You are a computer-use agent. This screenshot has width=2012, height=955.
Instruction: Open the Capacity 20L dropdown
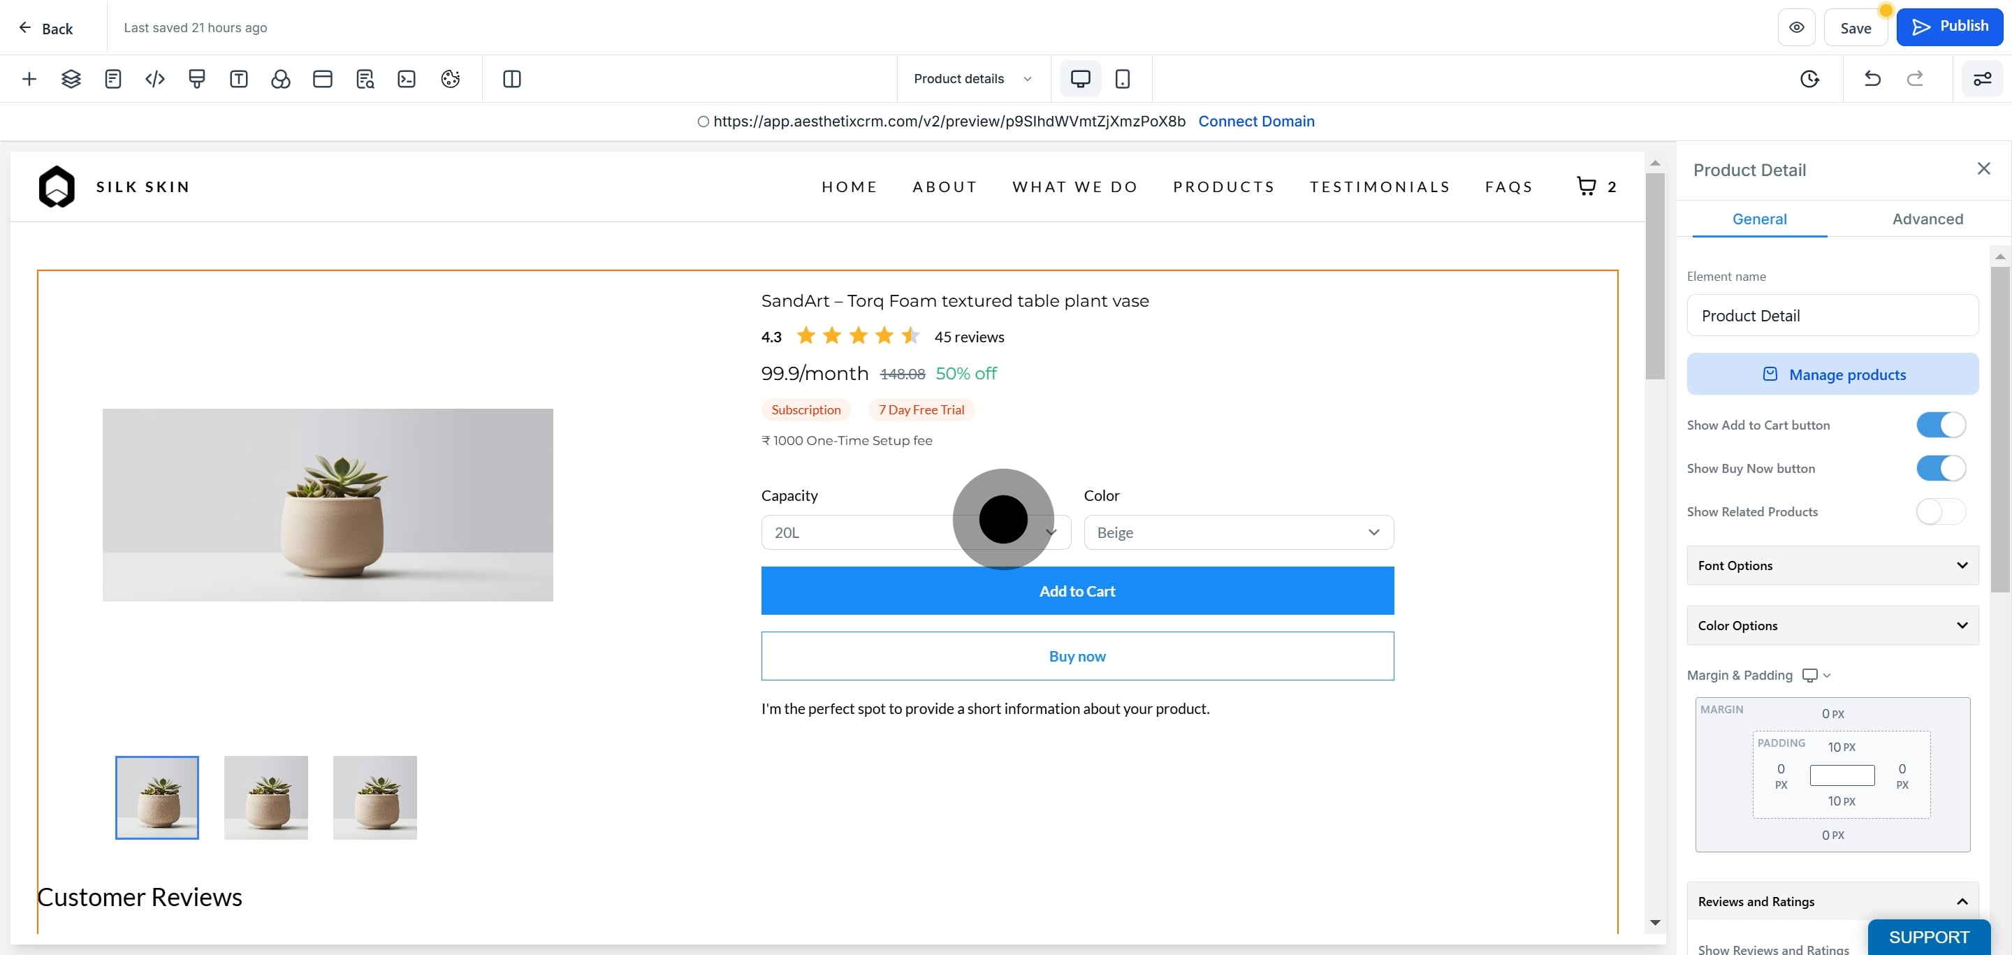916,532
